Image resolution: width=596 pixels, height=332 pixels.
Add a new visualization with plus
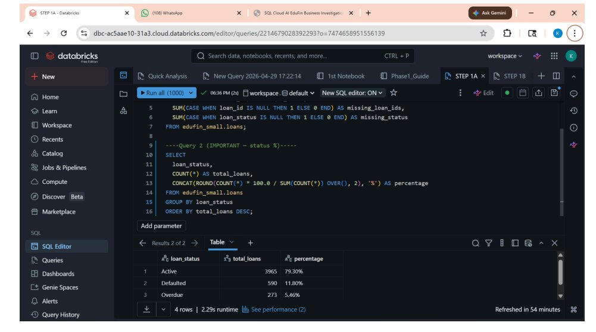click(x=250, y=243)
